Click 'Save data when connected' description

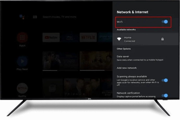[x=140, y=60]
